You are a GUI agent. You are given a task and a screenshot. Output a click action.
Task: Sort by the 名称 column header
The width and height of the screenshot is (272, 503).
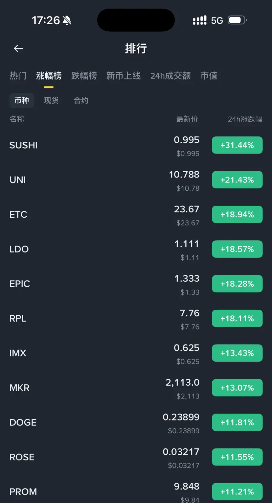click(x=17, y=119)
